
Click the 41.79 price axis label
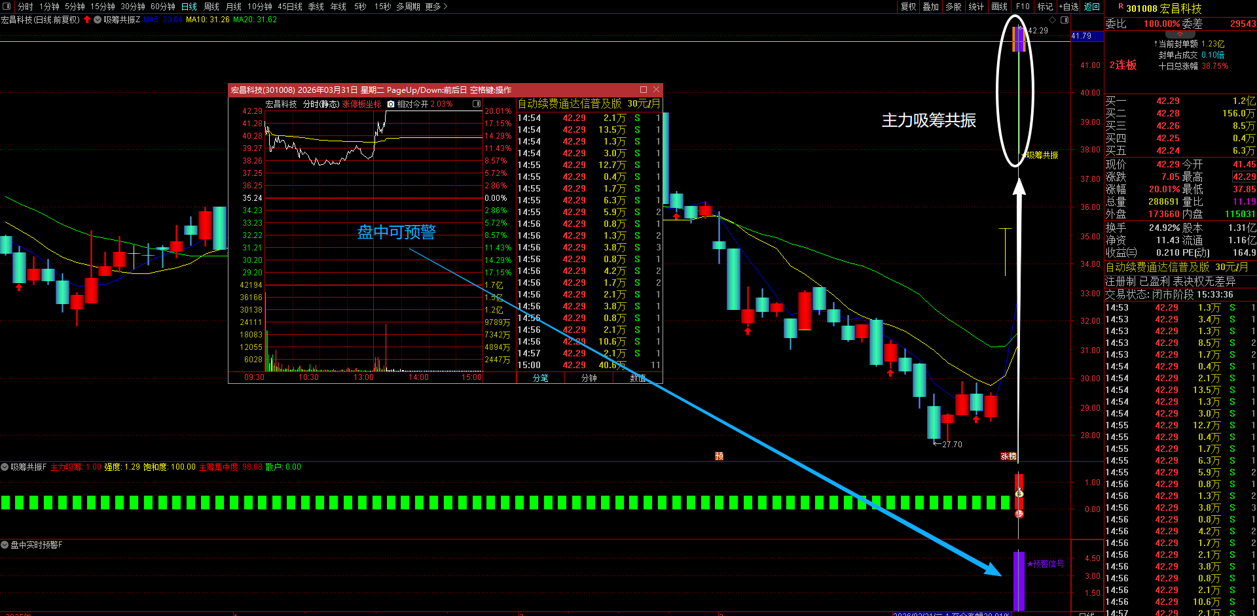(x=1087, y=36)
